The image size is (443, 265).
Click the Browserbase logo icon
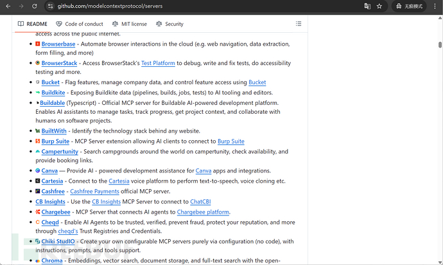[x=38, y=44]
